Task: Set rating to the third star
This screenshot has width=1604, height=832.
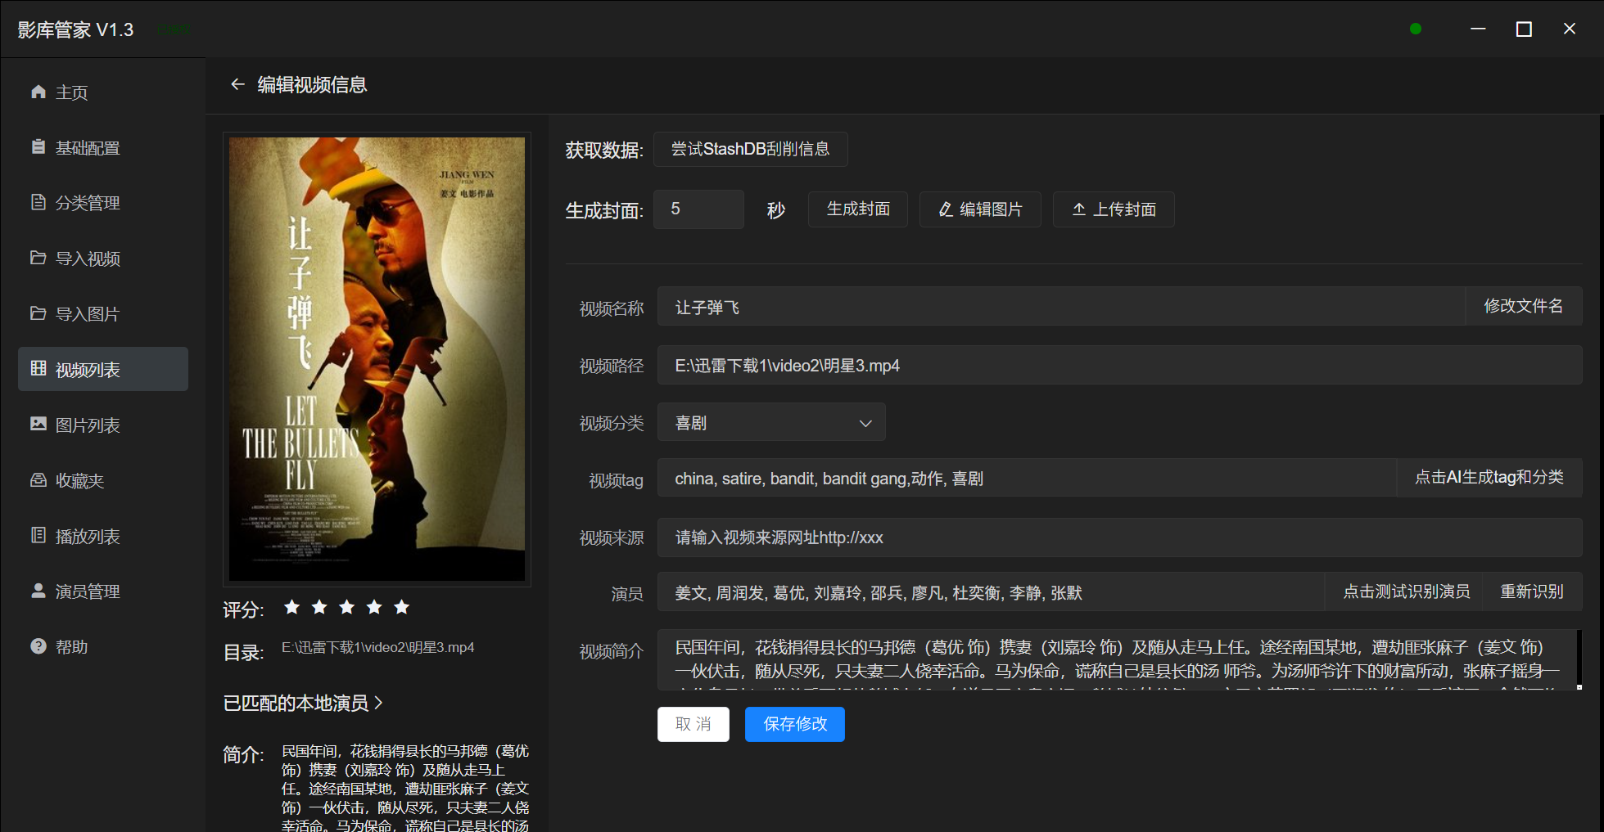Action: pos(346,607)
